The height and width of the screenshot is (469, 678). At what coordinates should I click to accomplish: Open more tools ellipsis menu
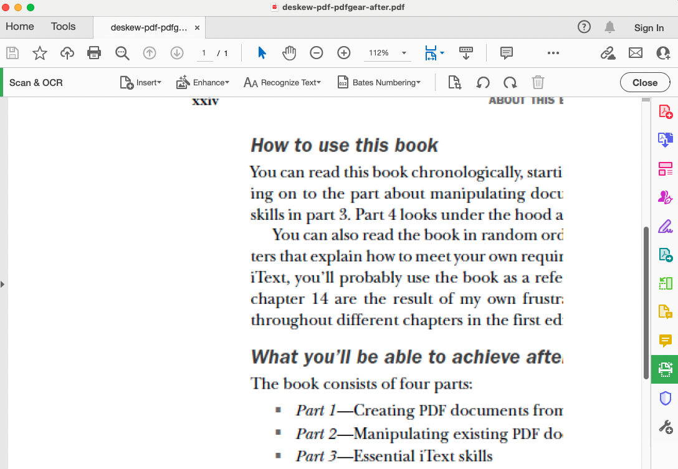553,53
